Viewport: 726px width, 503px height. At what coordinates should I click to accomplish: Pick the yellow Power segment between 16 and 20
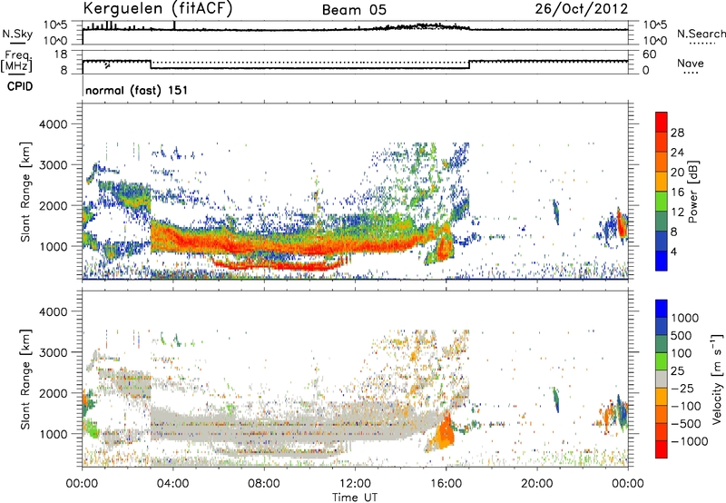[662, 182]
